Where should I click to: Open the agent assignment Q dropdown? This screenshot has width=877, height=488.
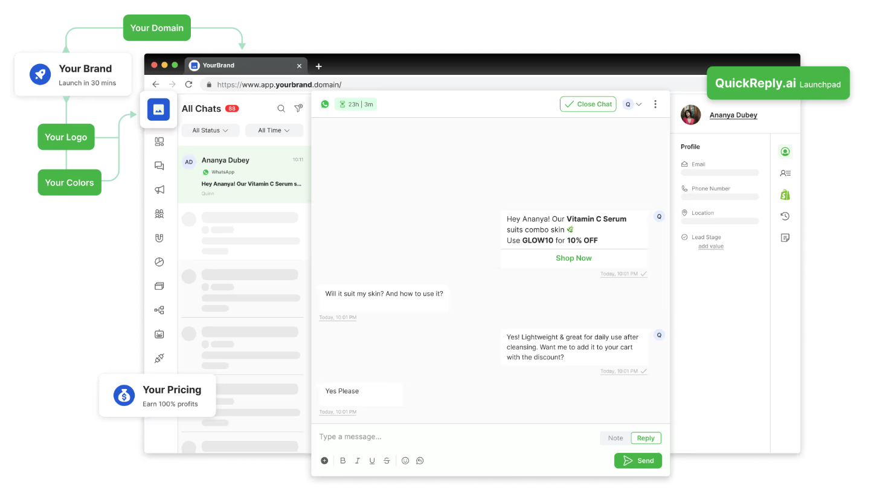point(632,104)
